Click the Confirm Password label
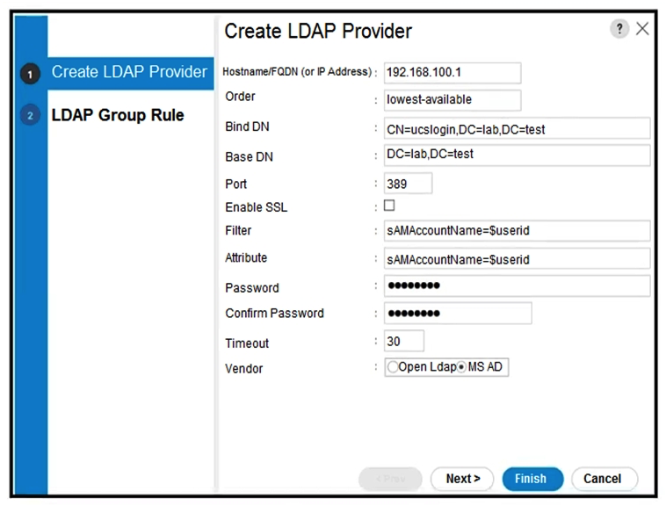Viewport: 666px width, 506px height. (x=274, y=314)
